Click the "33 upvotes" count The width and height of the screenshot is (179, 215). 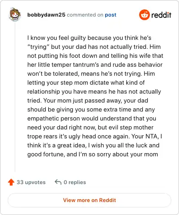click(31, 182)
